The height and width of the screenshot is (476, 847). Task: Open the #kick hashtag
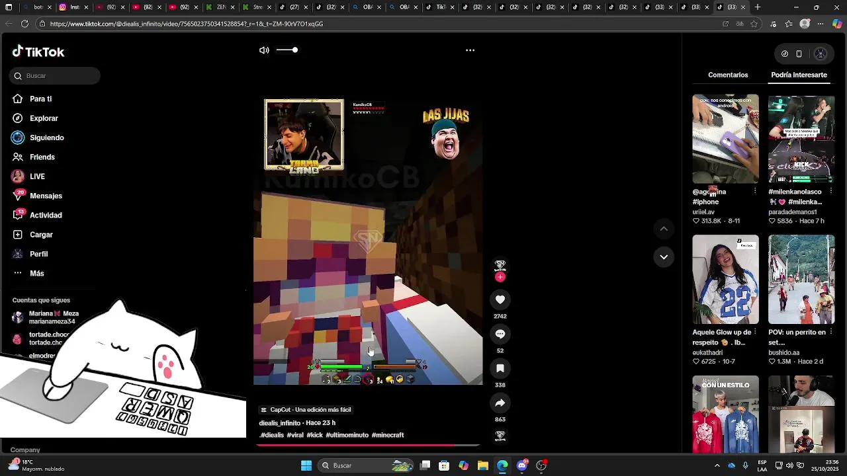tap(315, 435)
